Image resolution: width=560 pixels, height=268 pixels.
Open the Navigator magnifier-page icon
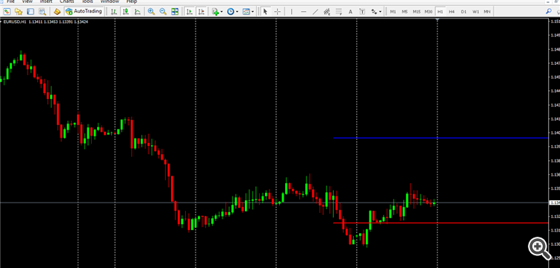point(43,12)
